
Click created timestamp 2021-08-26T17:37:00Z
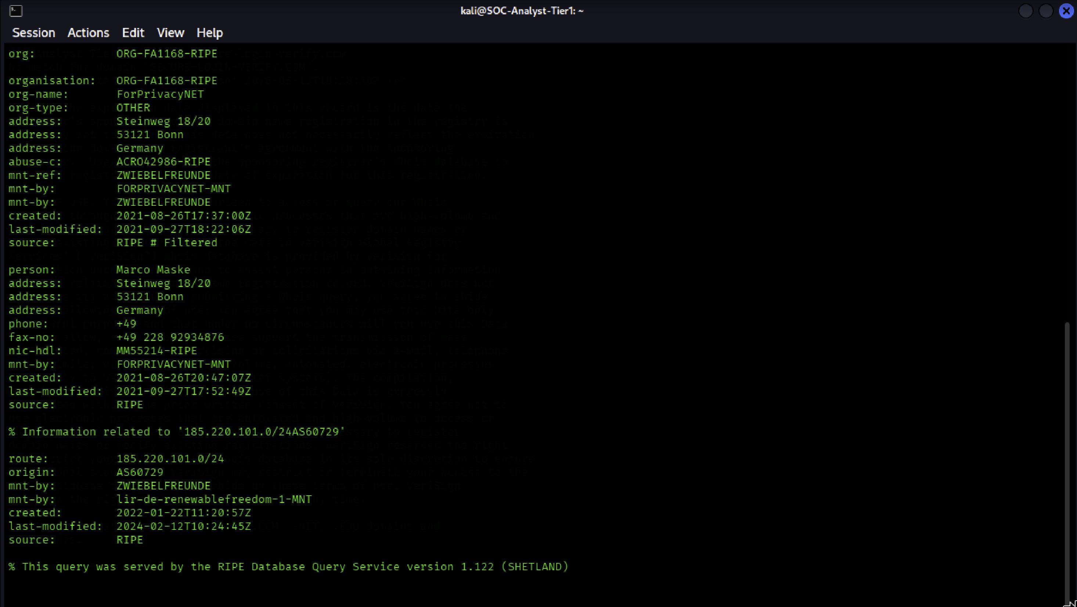tap(184, 216)
